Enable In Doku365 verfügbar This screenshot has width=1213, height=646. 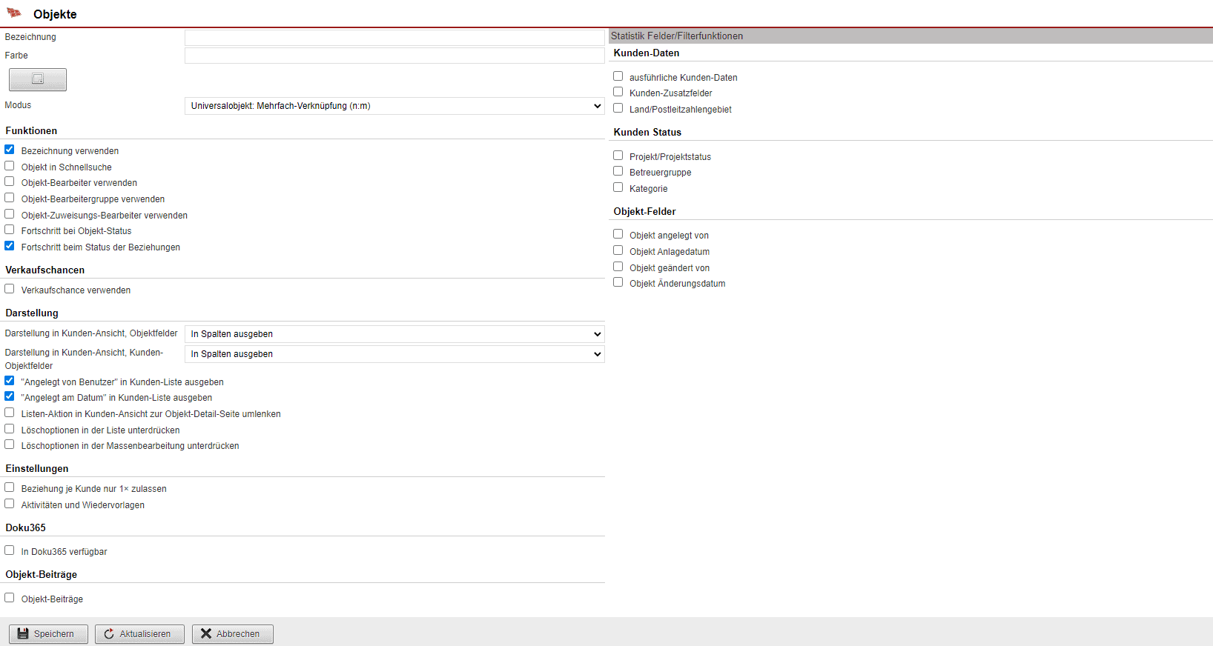coord(10,550)
